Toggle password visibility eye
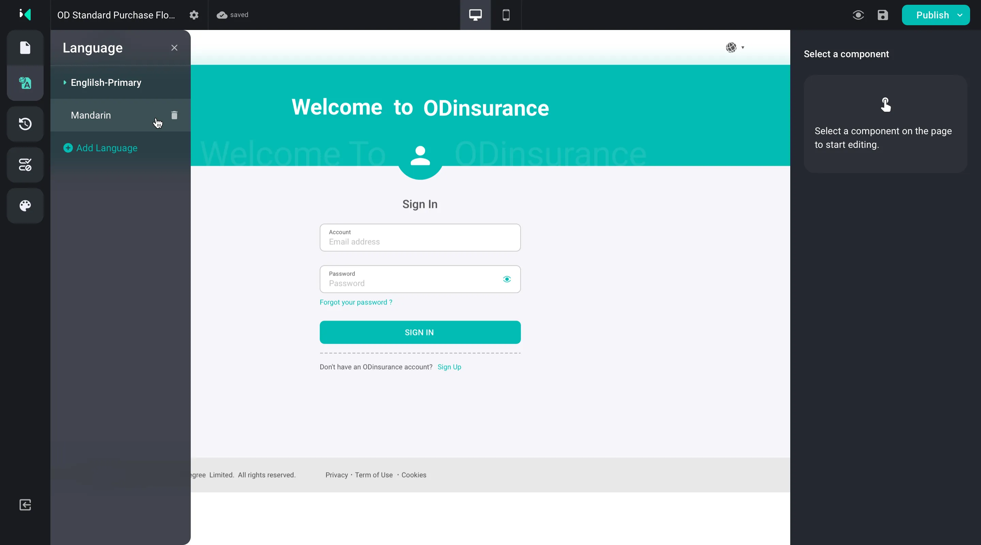The height and width of the screenshot is (545, 981). (507, 279)
